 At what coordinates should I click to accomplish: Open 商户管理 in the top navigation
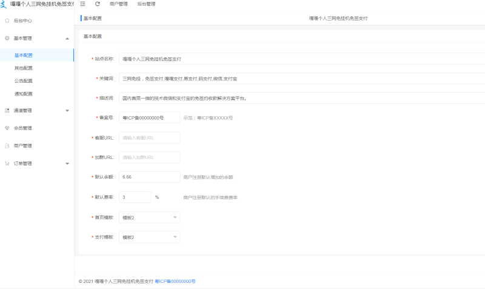[x=118, y=4]
